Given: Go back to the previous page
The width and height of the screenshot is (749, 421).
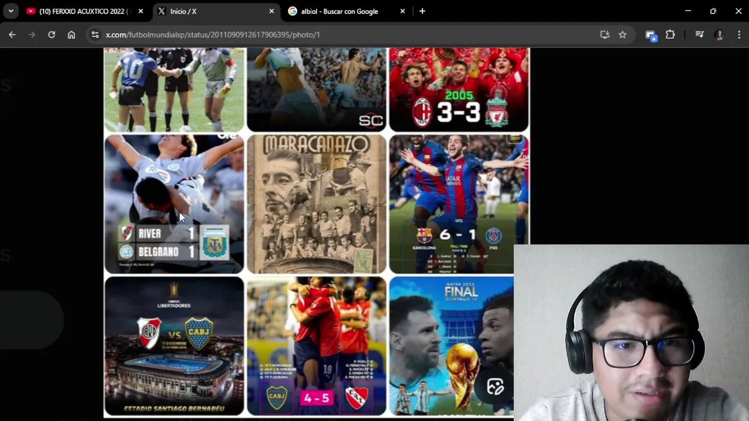Looking at the screenshot, I should coord(12,34).
